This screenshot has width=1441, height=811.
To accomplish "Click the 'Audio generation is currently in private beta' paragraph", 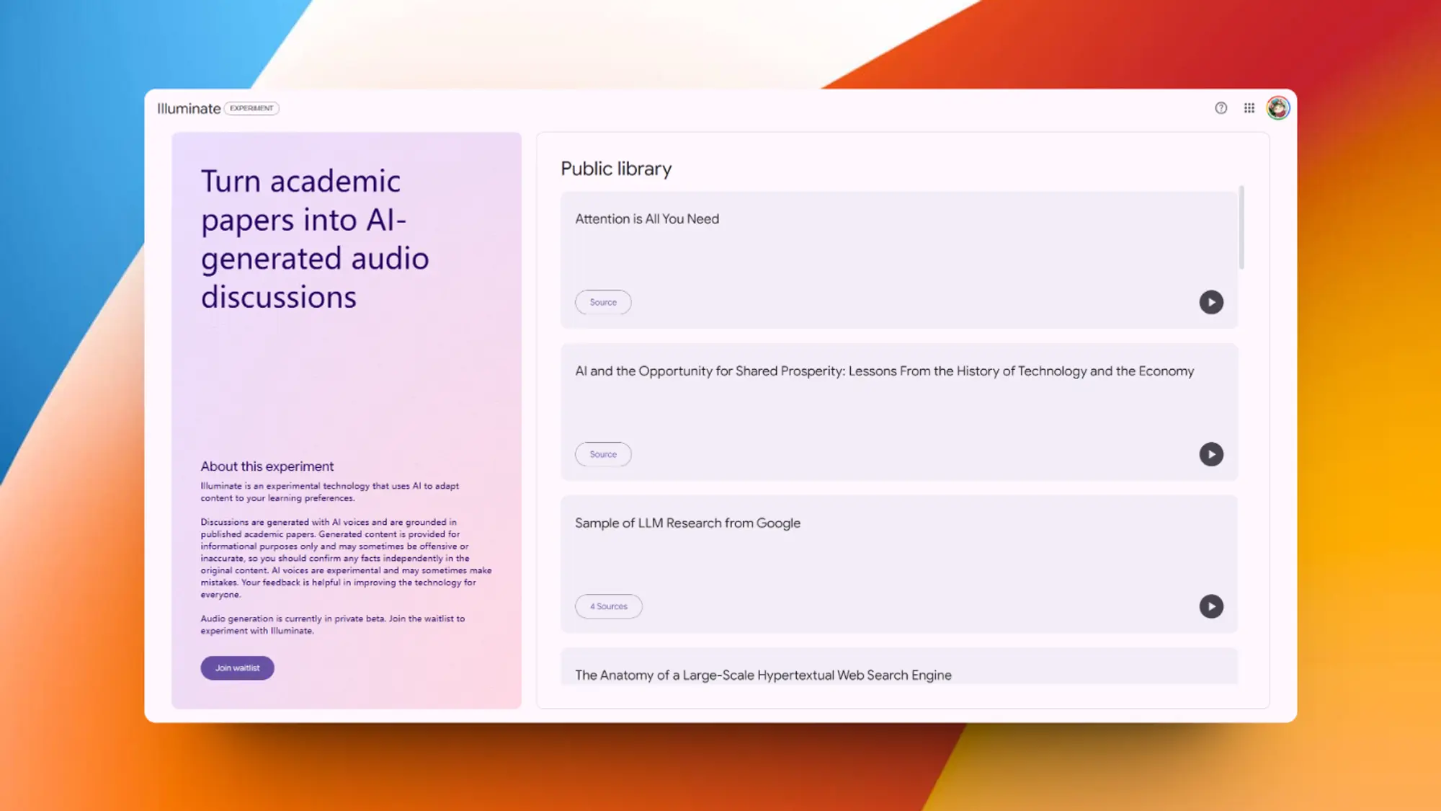I will [333, 624].
